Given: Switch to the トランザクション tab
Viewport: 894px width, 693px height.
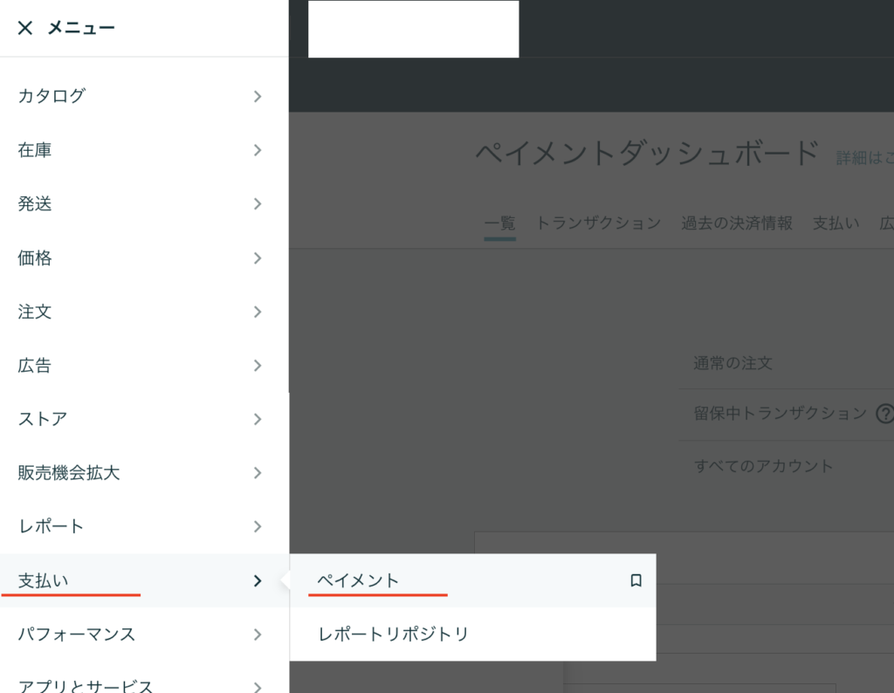Looking at the screenshot, I should [x=598, y=223].
